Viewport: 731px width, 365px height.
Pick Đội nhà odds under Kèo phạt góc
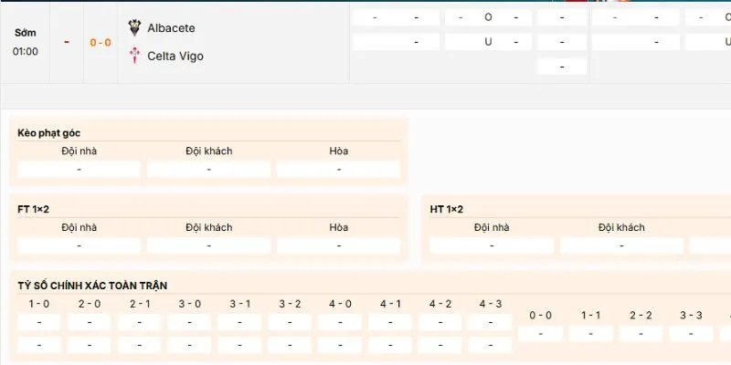click(x=79, y=169)
